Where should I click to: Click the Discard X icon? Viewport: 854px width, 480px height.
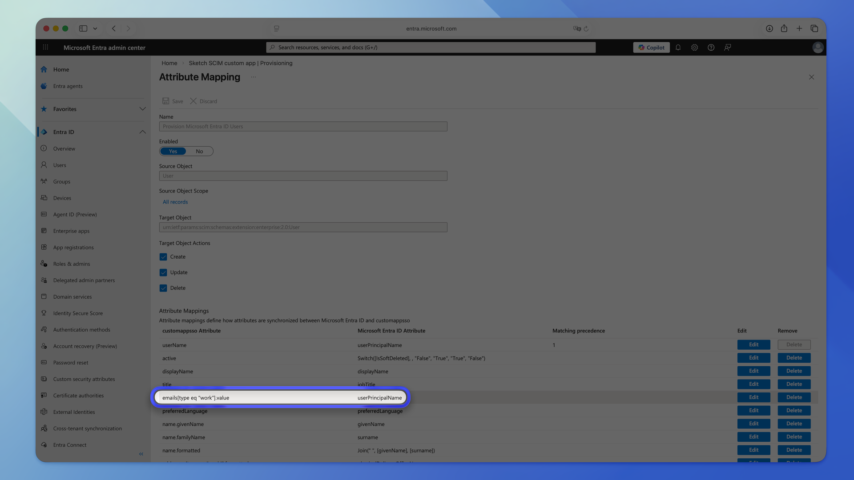pos(193,101)
